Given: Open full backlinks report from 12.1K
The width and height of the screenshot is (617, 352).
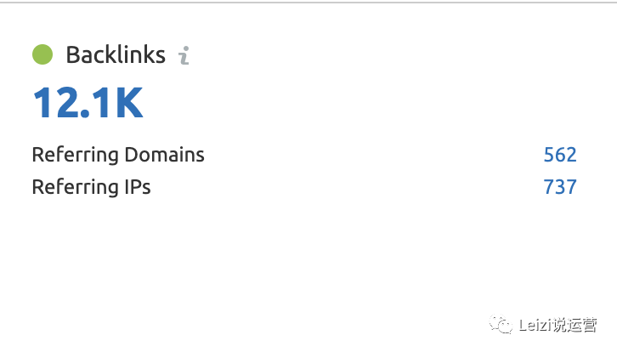Looking at the screenshot, I should pos(88,103).
